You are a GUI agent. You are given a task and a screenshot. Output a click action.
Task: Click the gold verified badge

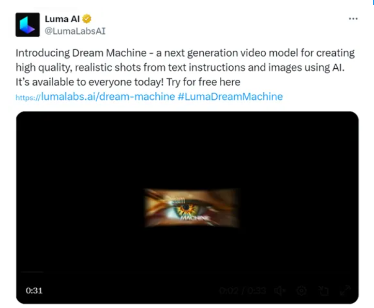point(87,19)
